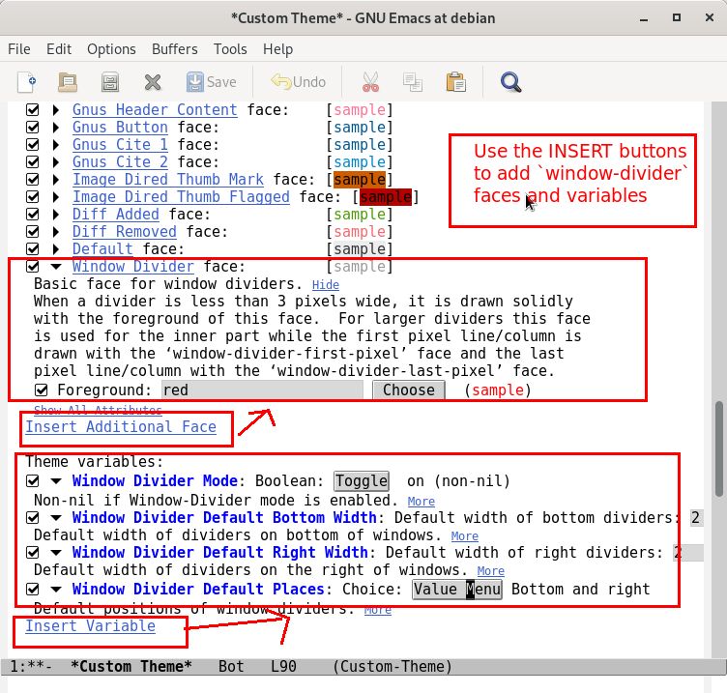
Task: Expand the Gnus Button face triangle
Action: [56, 127]
